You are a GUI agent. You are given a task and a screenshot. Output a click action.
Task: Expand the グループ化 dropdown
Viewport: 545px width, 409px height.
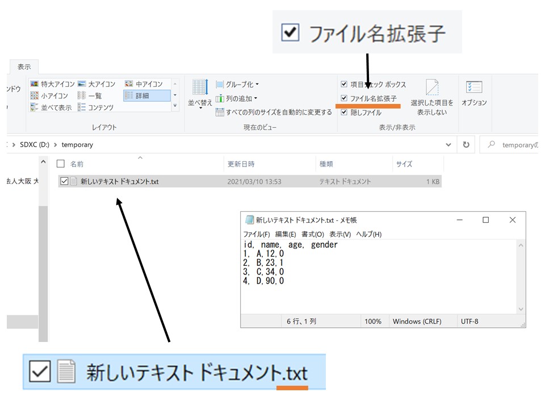(238, 84)
